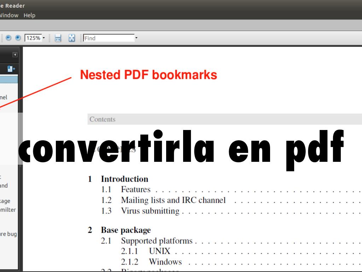Viewport: 362px width, 272px height.
Task: Open the bookmarks panel options icon
Action: (x=11, y=68)
